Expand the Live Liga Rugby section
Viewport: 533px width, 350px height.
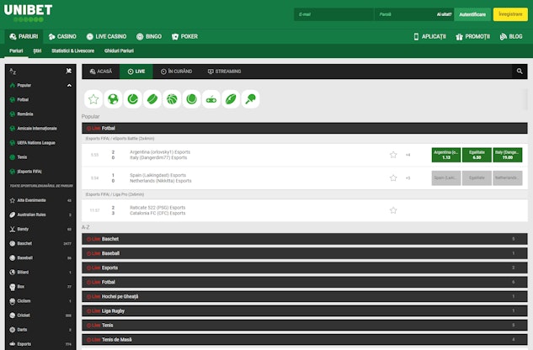305,311
